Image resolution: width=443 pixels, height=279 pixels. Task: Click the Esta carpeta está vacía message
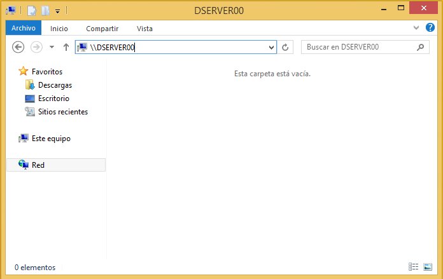272,74
